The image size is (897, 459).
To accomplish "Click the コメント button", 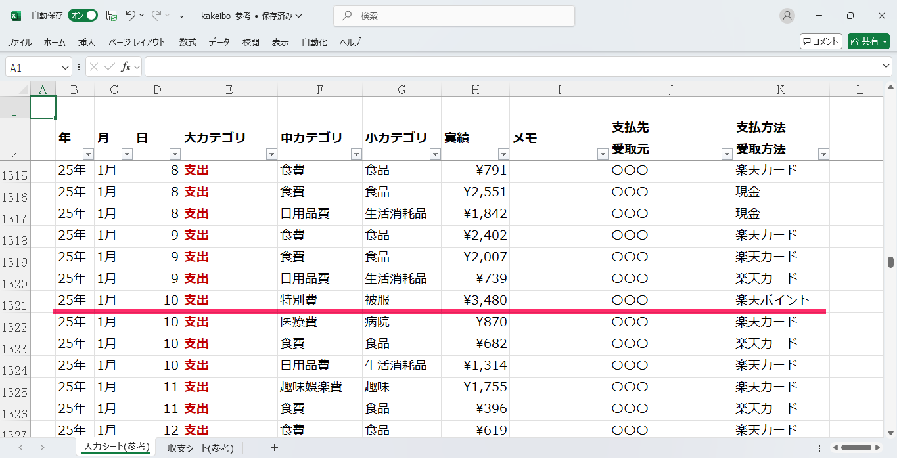I will pyautogui.click(x=821, y=41).
